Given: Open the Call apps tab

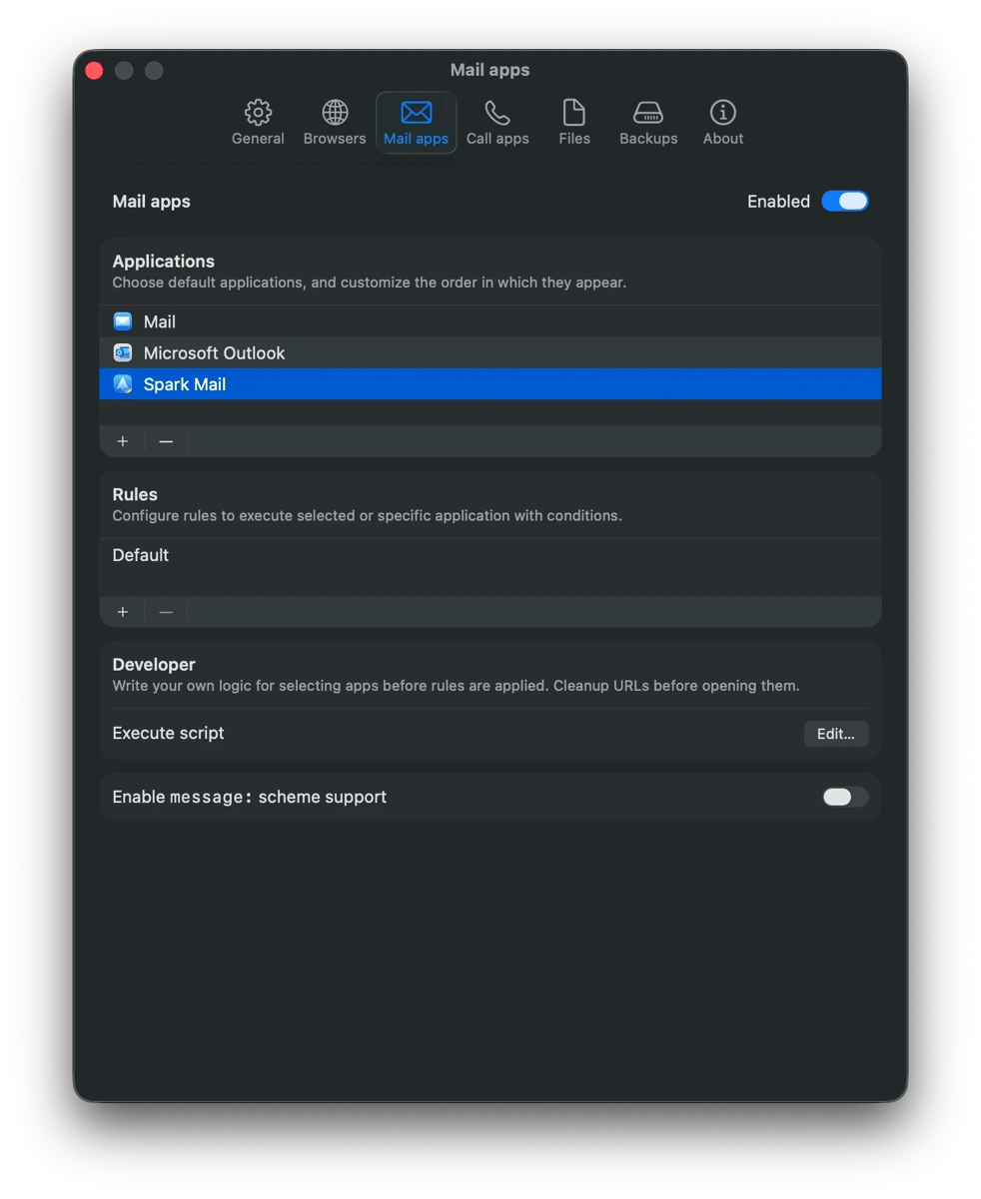Looking at the screenshot, I should click(497, 123).
